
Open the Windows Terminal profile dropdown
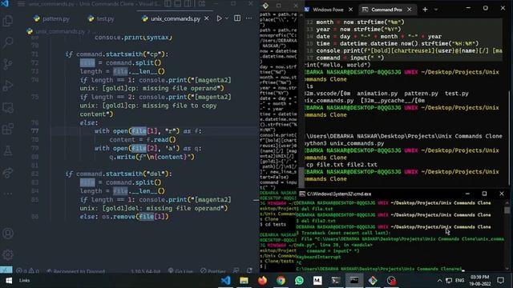pos(436,10)
